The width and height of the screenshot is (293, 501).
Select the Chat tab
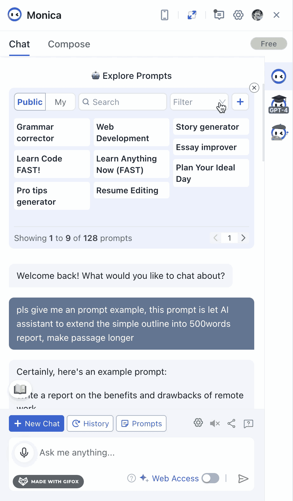(x=19, y=44)
